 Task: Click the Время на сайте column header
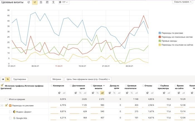(x=179, y=87)
